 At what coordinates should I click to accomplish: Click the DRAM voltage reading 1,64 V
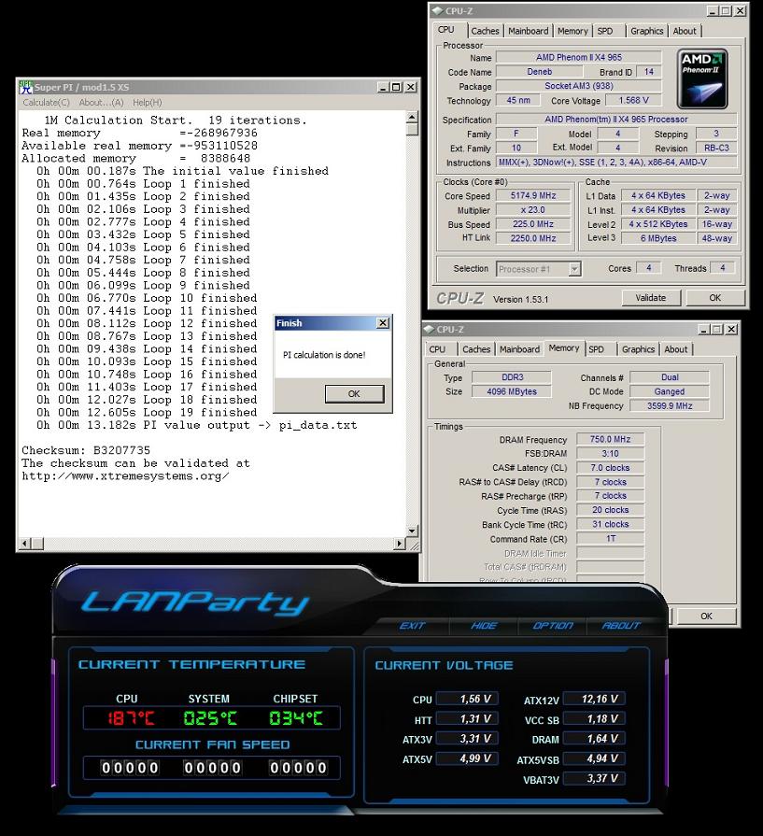595,739
